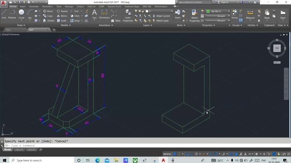This screenshot has width=291, height=163.
Task: Click the Group tool
Action: [x=235, y=14]
